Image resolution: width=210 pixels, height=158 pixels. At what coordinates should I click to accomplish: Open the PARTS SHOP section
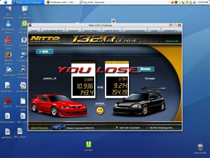(x=112, y=31)
